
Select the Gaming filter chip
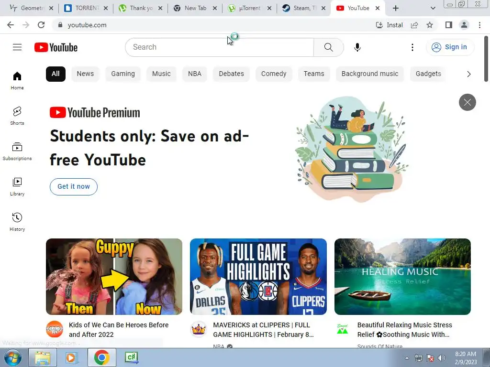(123, 74)
